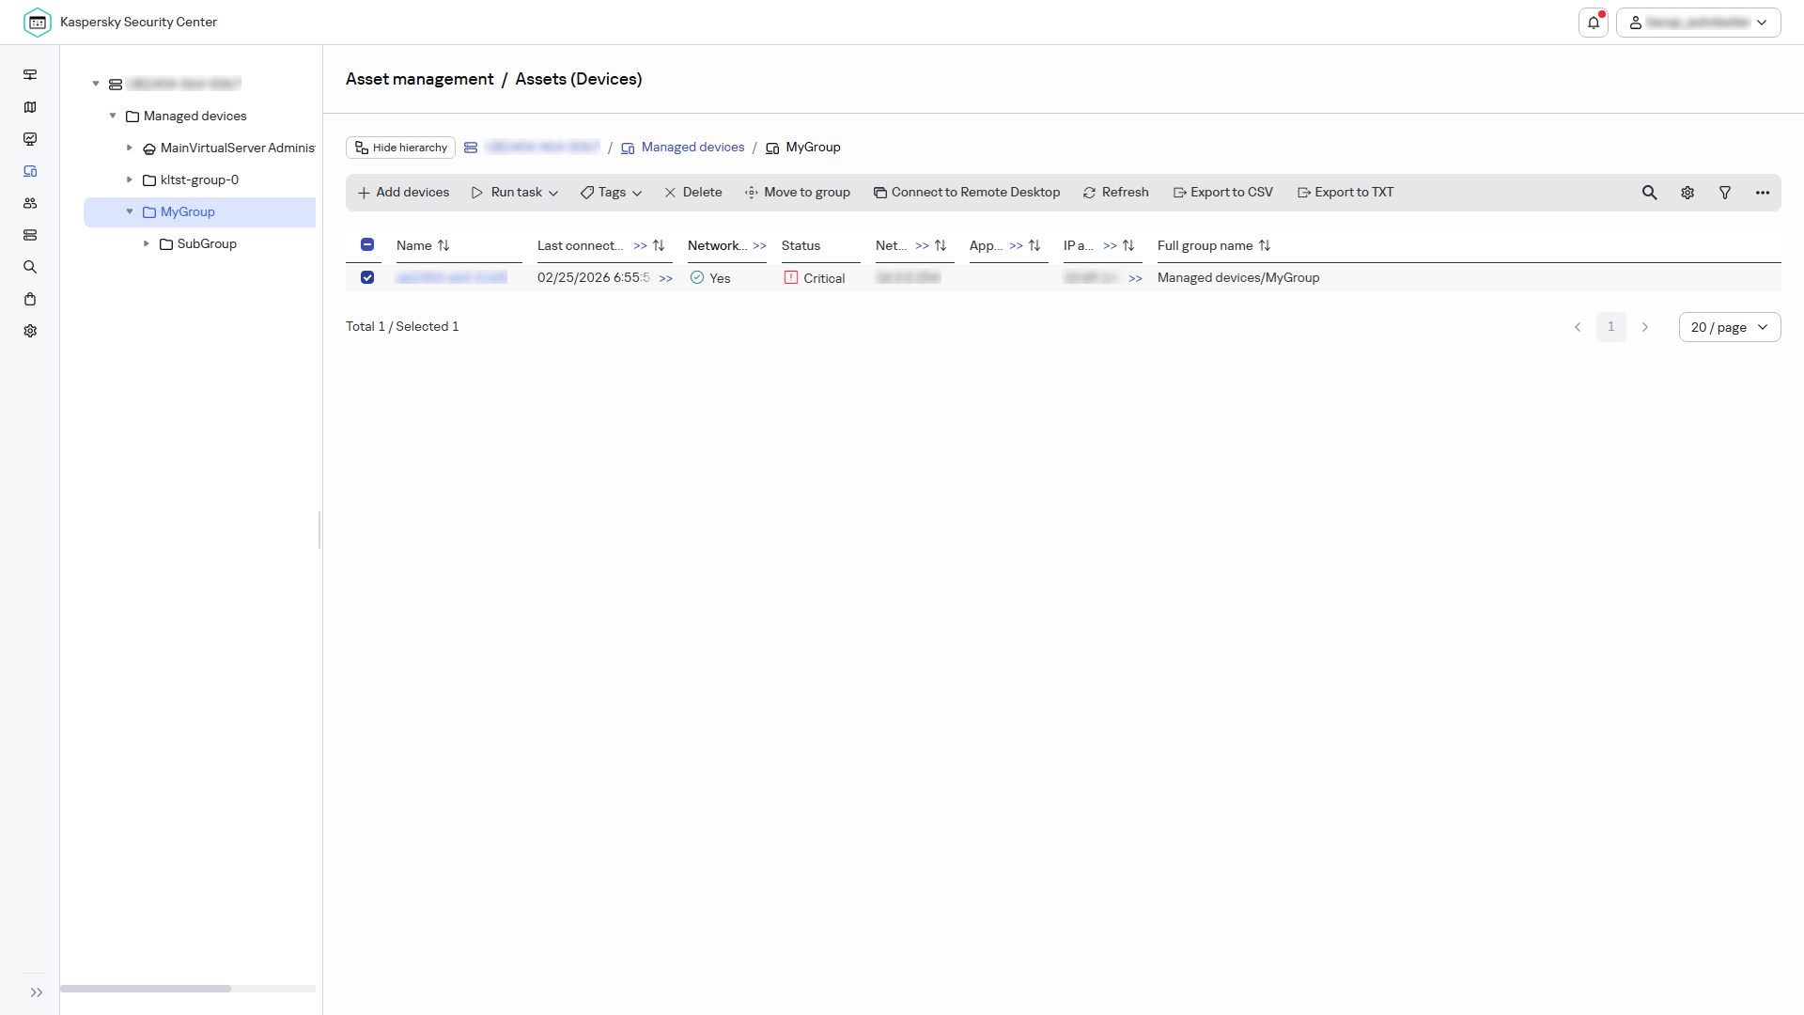This screenshot has width=1804, height=1015.
Task: Go to the next page arrow
Action: (x=1645, y=327)
